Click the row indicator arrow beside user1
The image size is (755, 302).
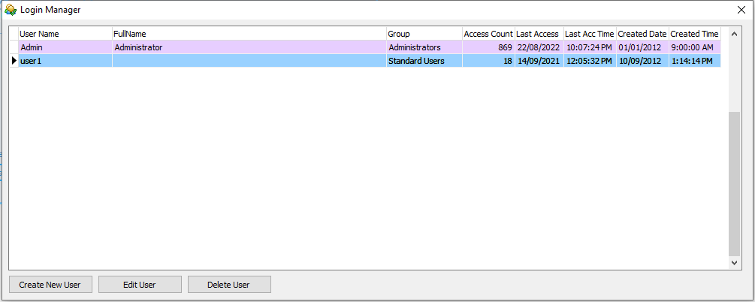[x=14, y=61]
